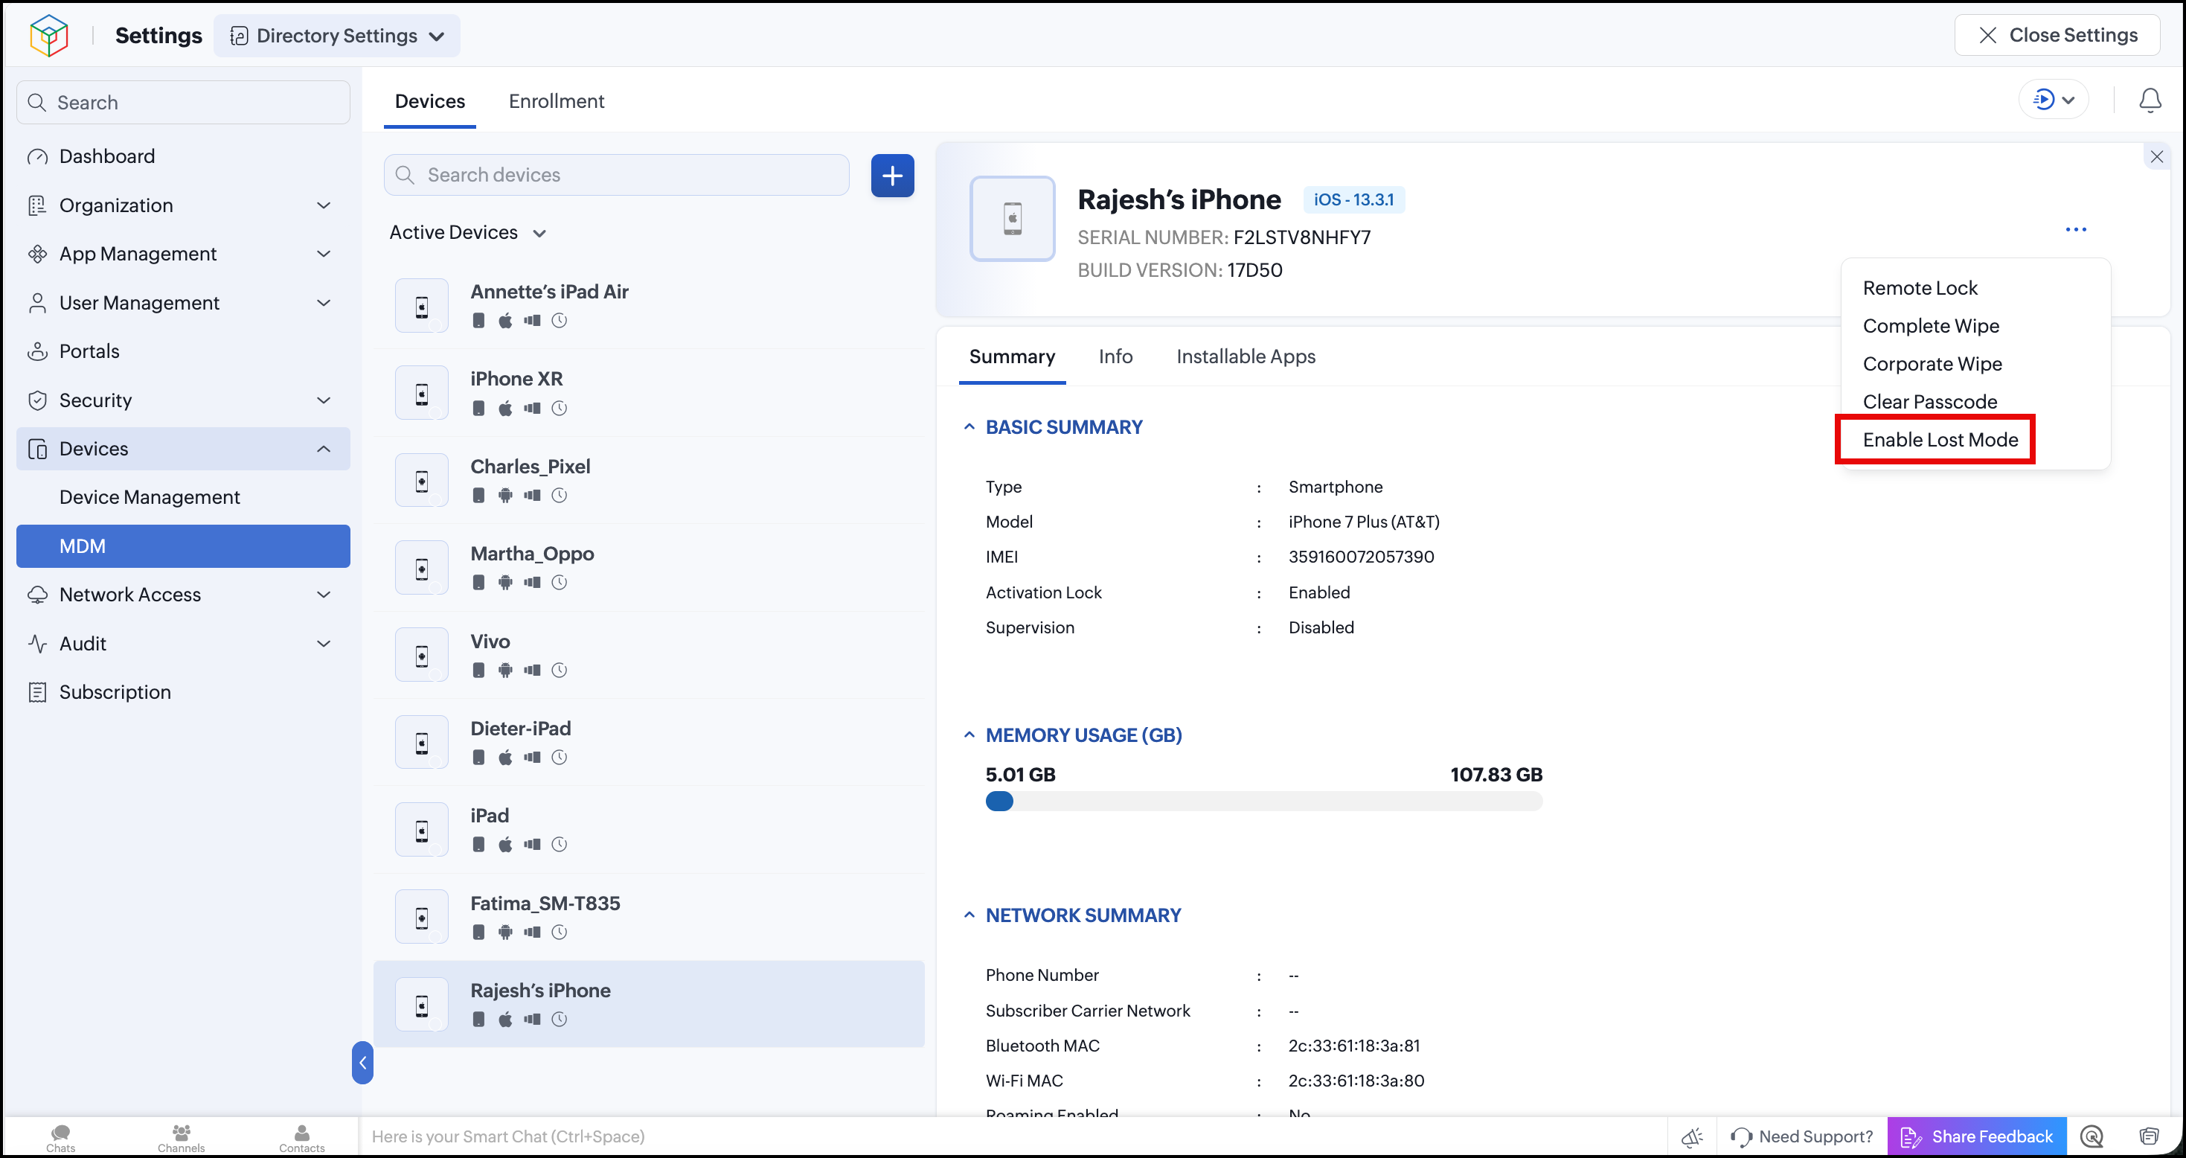
Task: Click the memory usage progress bar
Action: pyautogui.click(x=1263, y=802)
